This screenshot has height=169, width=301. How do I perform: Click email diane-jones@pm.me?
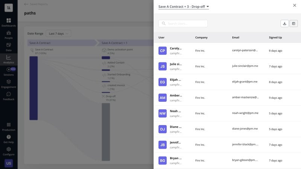point(245,129)
